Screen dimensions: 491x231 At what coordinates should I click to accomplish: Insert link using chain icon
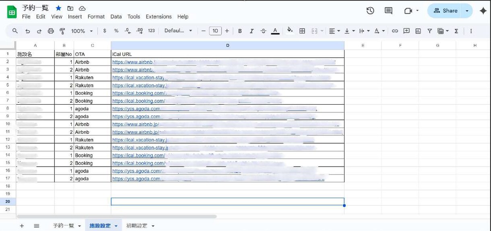coord(395,31)
